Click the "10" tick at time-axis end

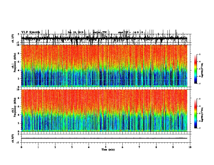[x=190, y=147]
